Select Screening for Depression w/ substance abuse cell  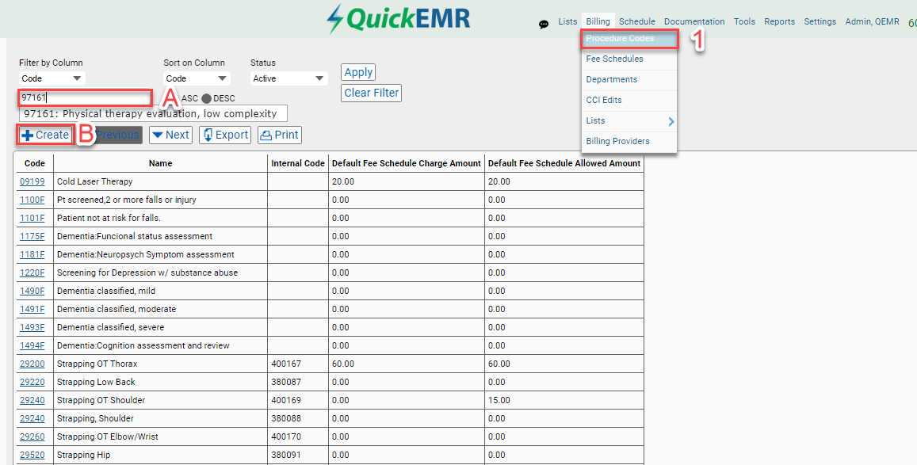click(160, 273)
